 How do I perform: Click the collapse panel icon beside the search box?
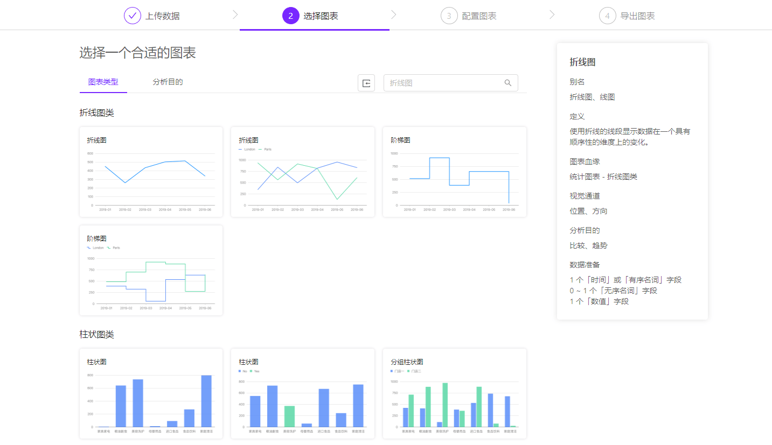point(366,83)
